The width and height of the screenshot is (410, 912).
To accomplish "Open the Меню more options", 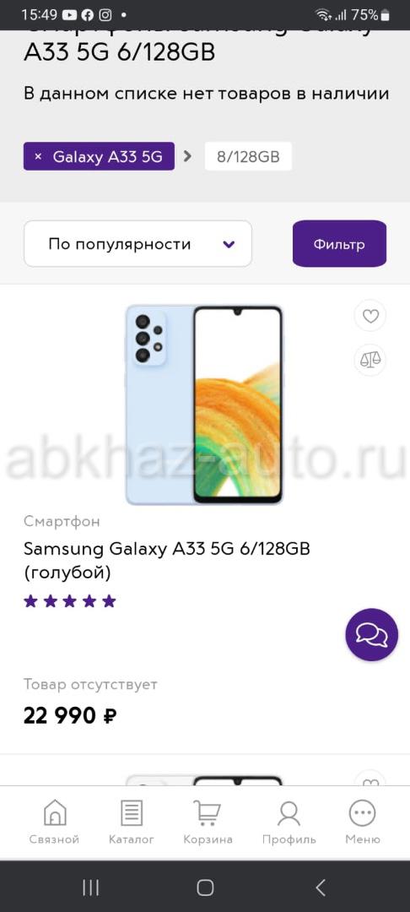I will (x=363, y=822).
